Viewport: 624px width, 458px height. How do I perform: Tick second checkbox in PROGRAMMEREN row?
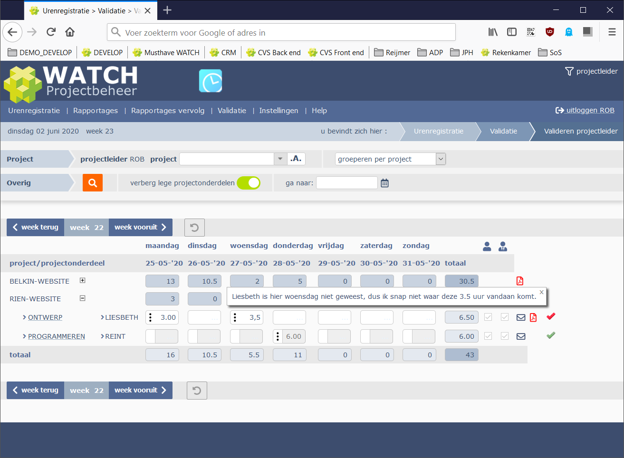click(x=505, y=336)
